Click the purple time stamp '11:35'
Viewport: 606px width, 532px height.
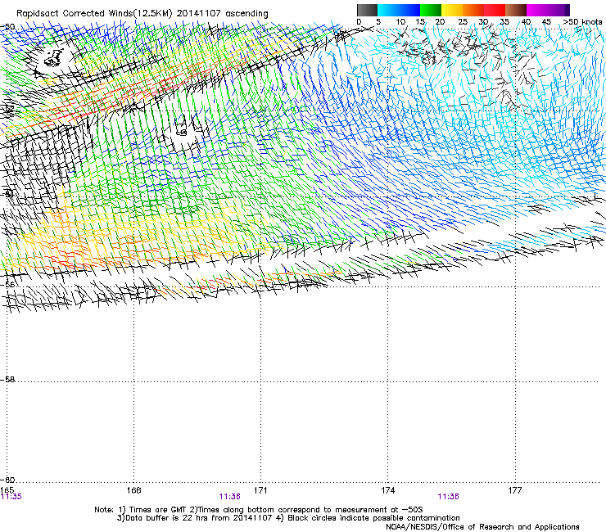[x=11, y=497]
